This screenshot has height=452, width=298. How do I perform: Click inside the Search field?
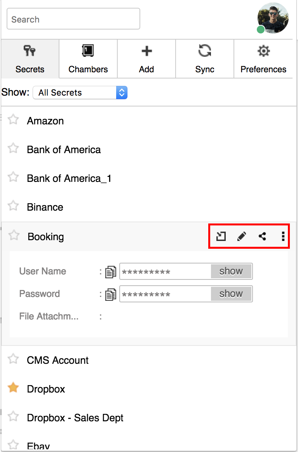point(73,19)
